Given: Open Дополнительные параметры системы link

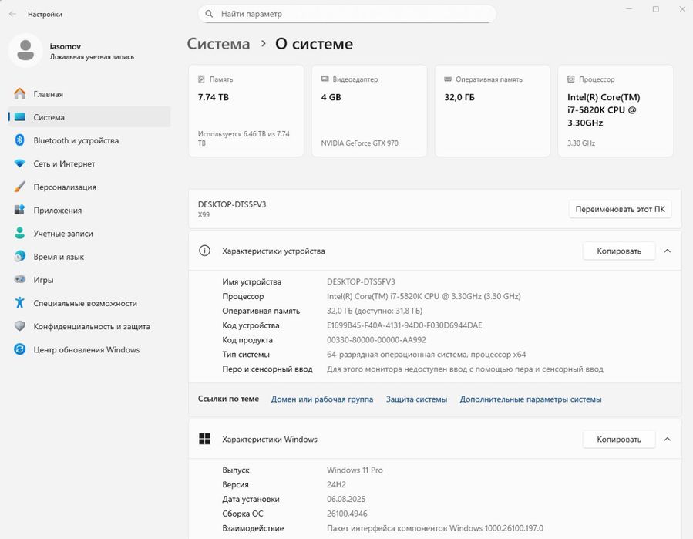Looking at the screenshot, I should coord(530,399).
